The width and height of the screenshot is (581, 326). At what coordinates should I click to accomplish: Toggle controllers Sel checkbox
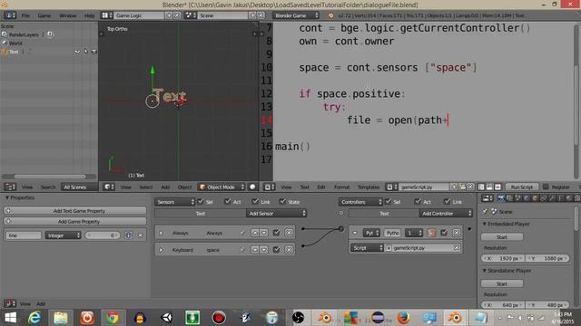tap(388, 201)
